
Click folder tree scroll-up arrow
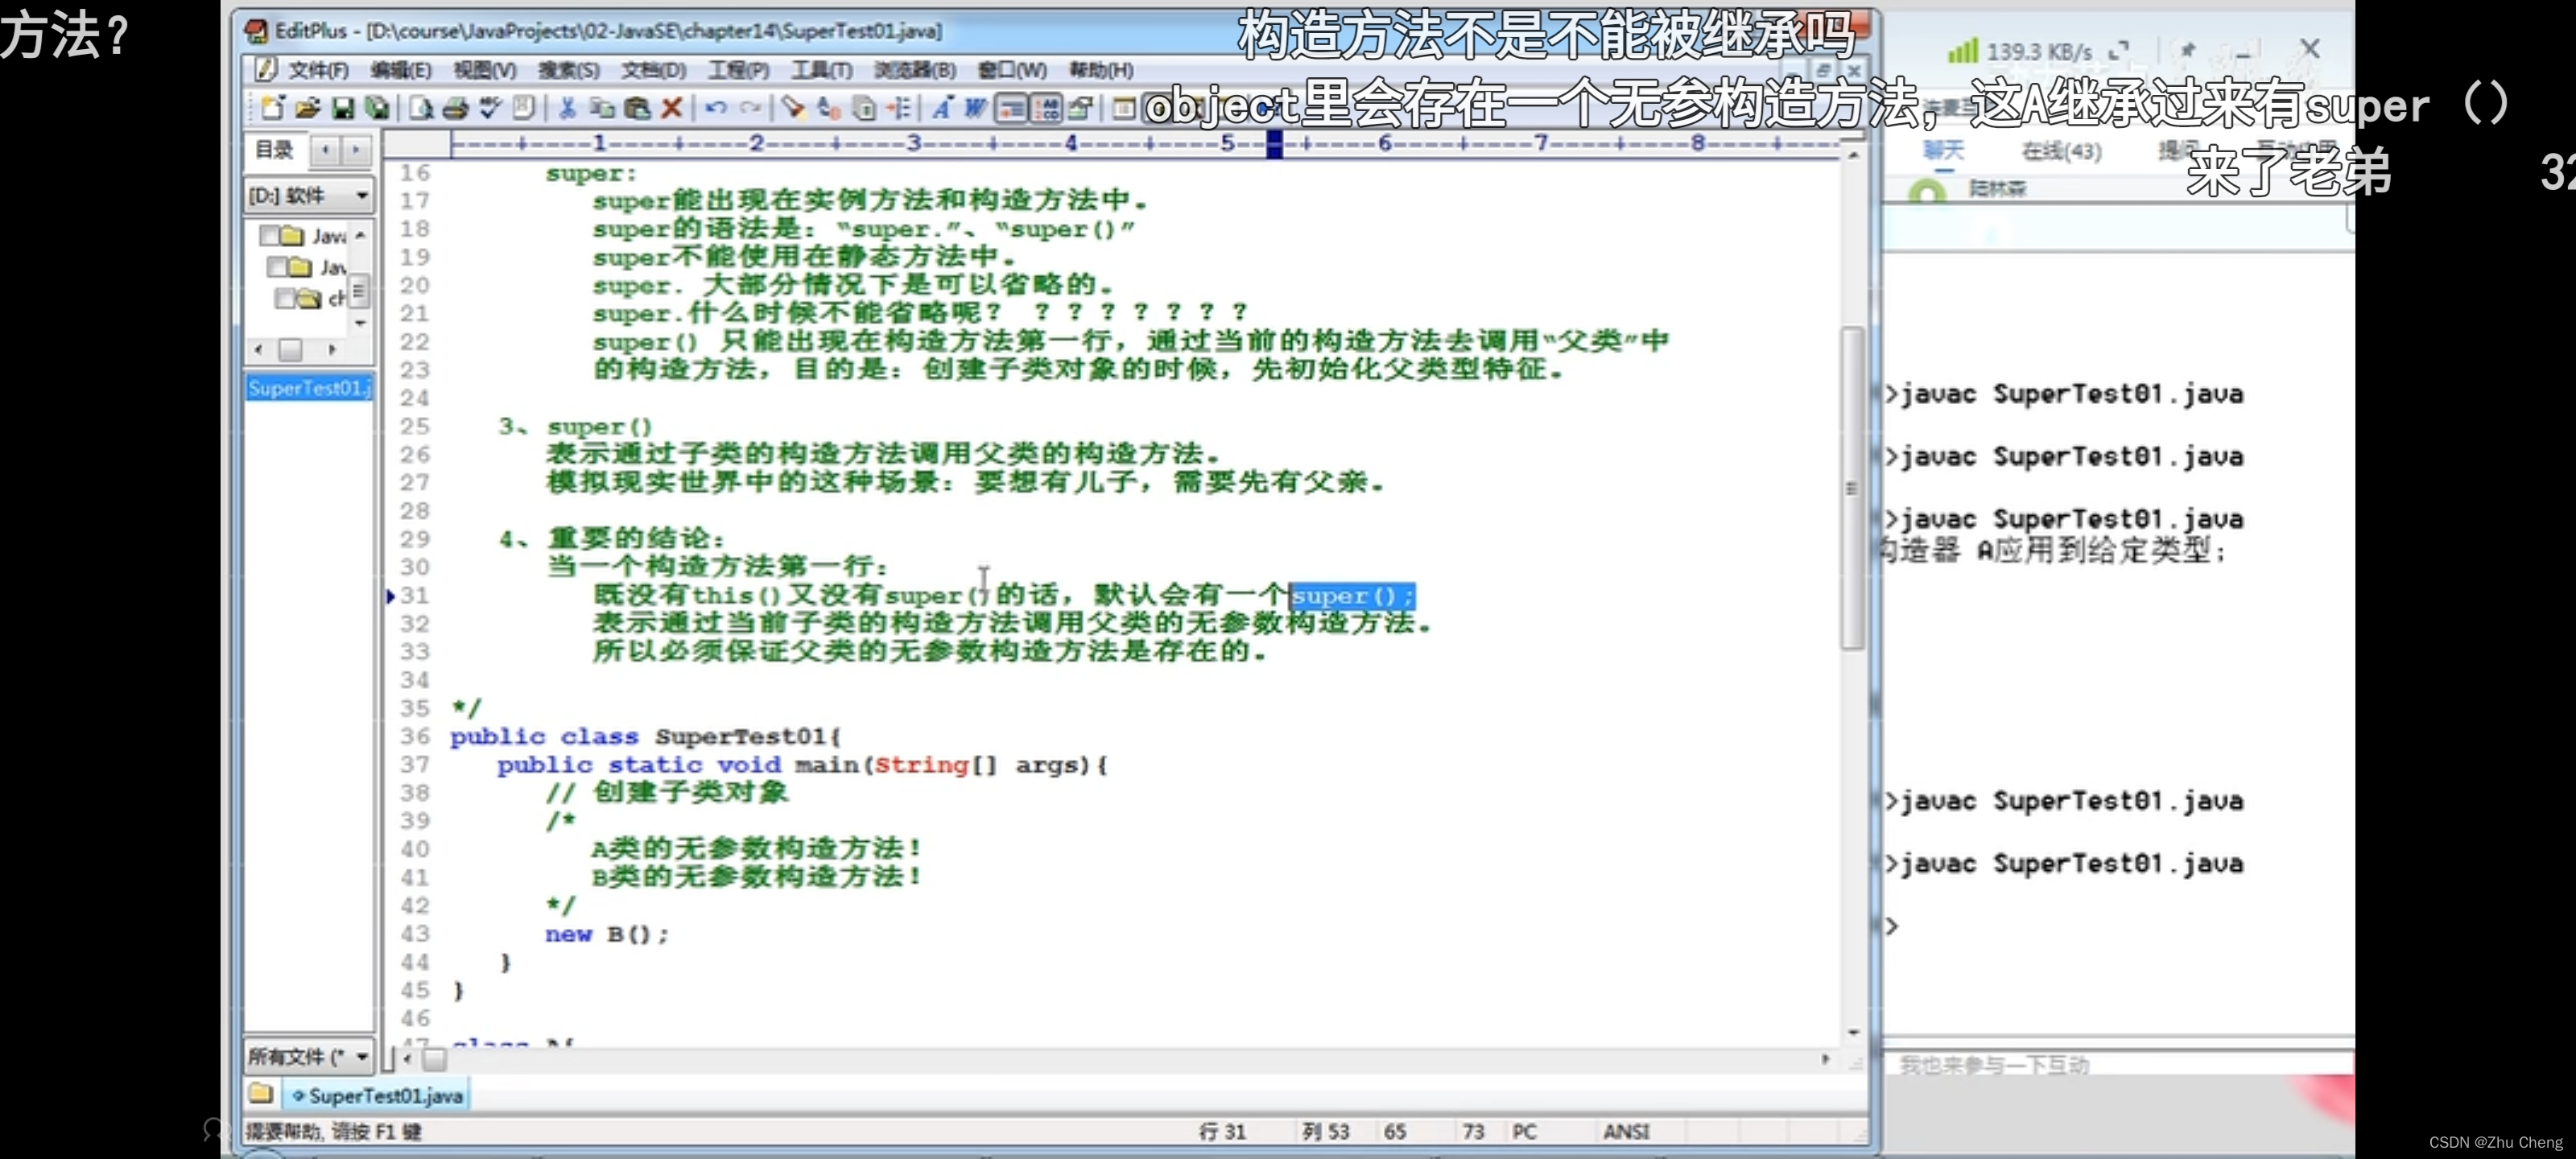pos(360,234)
